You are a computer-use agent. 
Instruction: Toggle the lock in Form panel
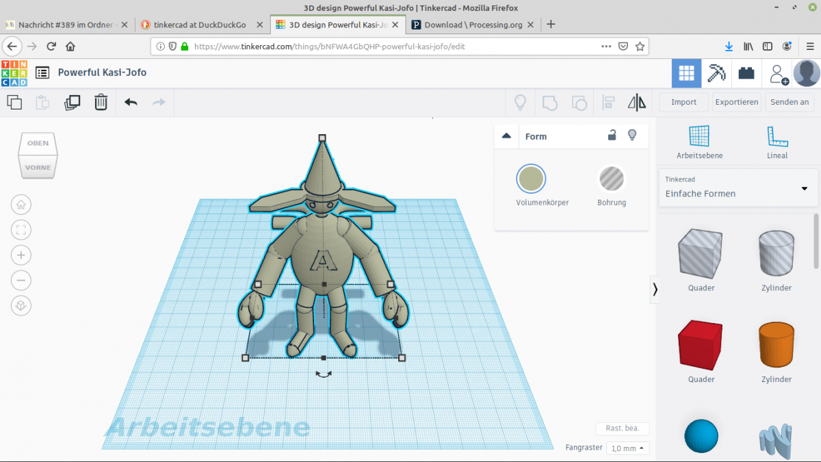point(612,136)
